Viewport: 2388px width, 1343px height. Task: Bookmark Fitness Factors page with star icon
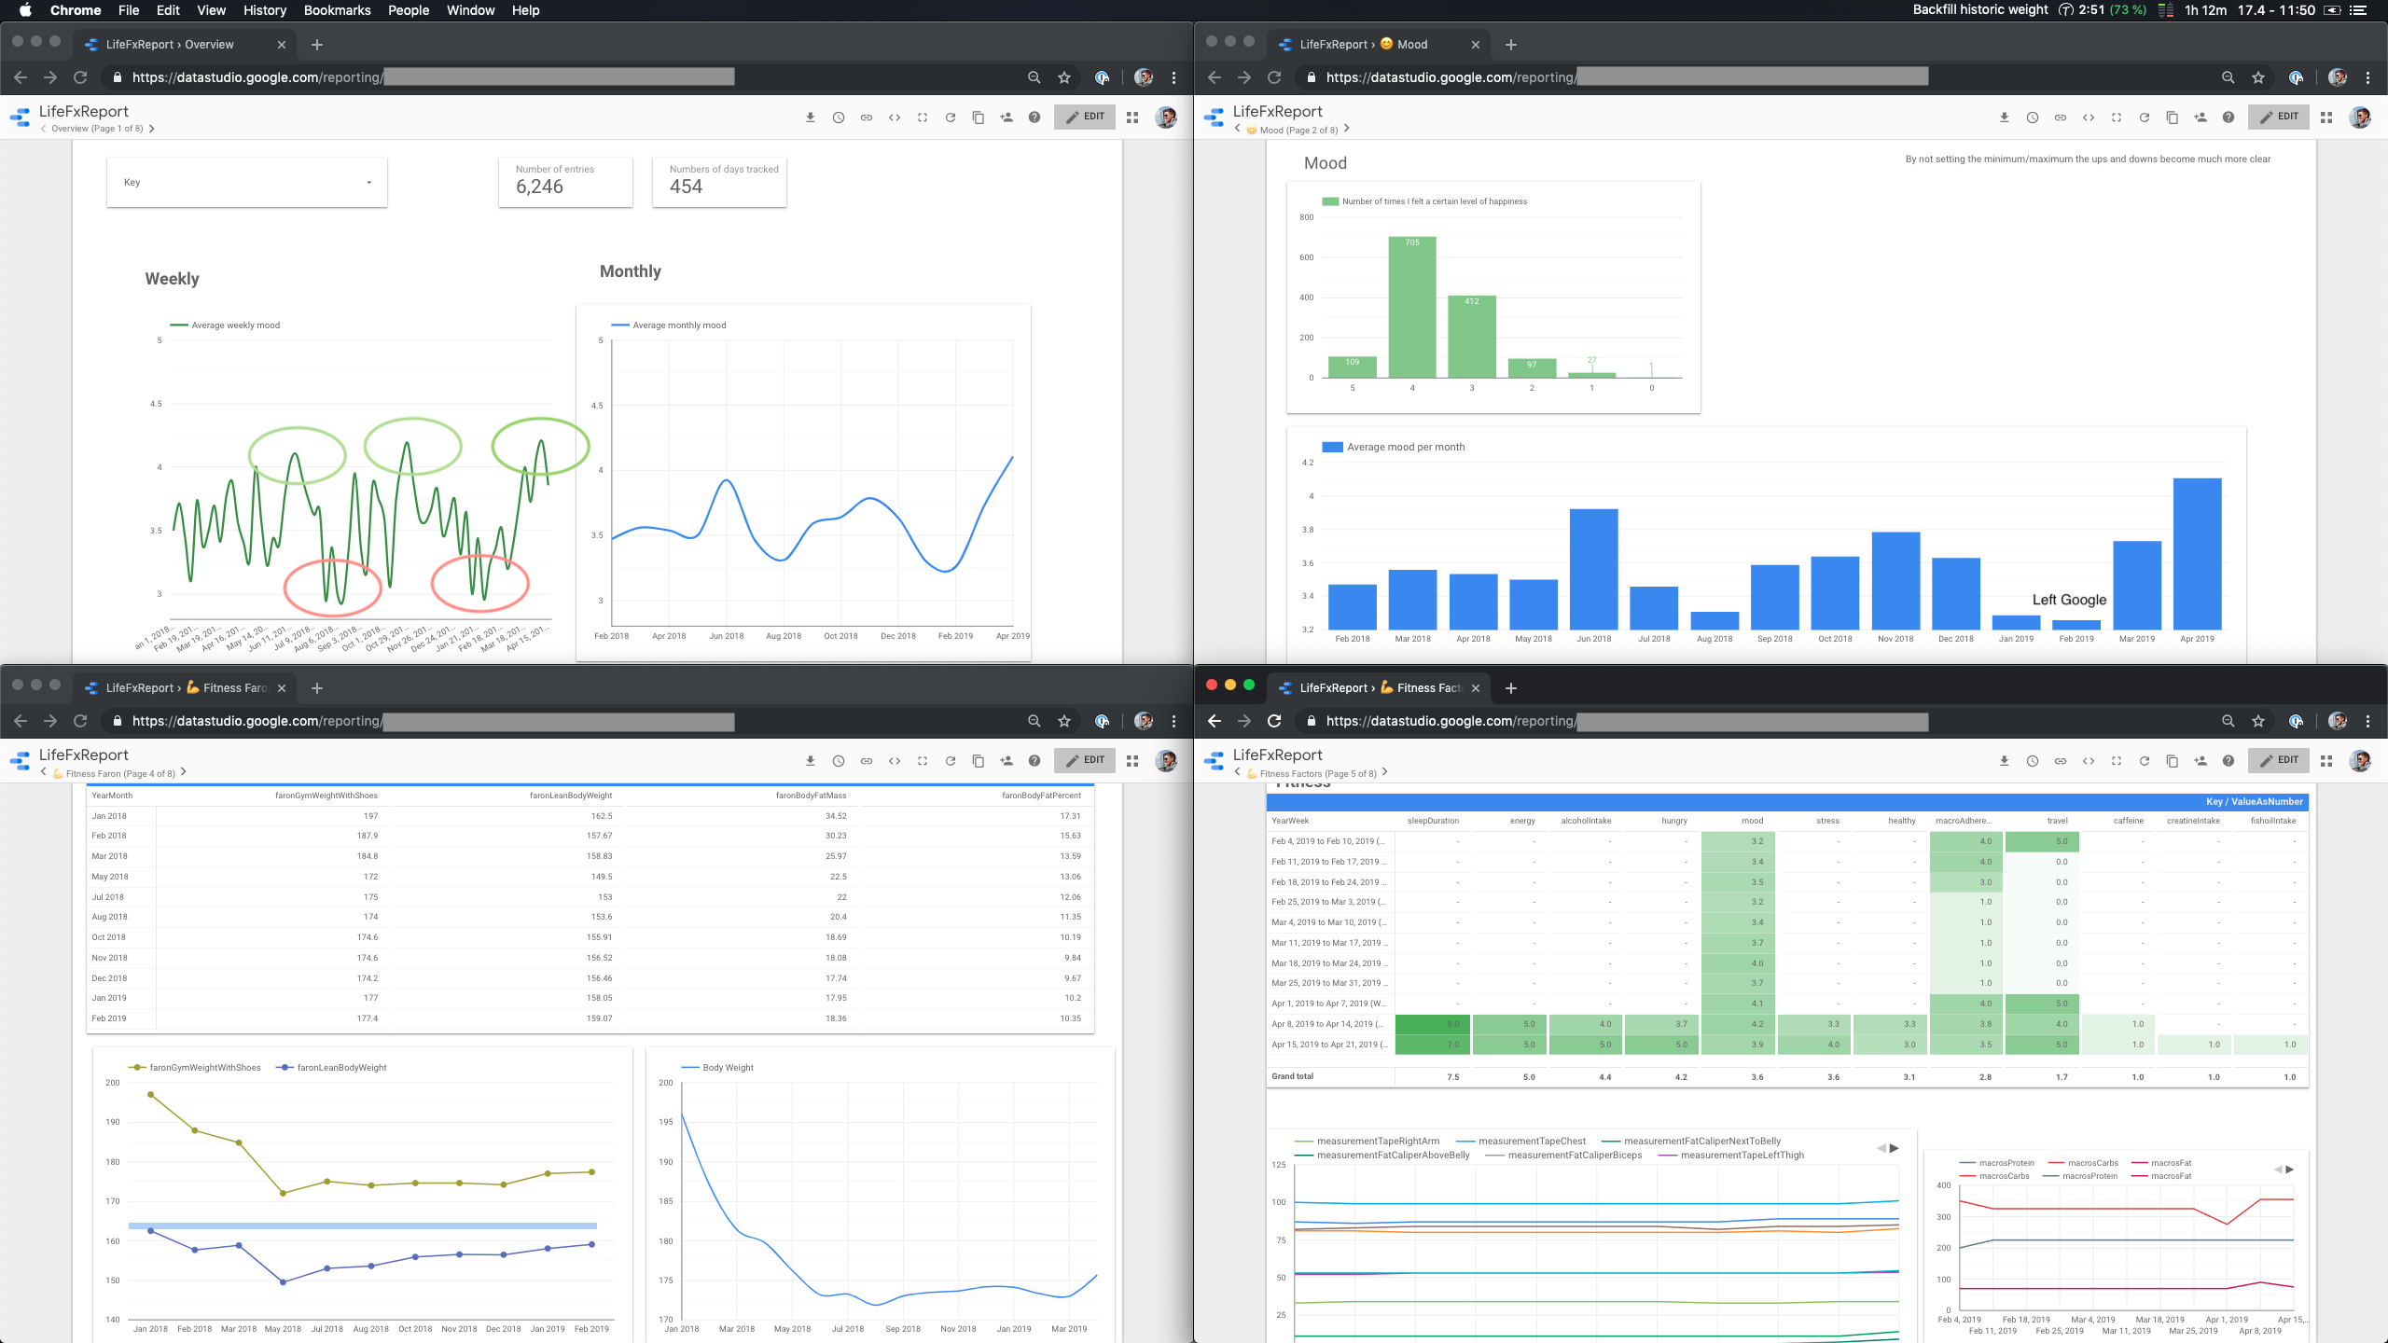click(x=2257, y=721)
